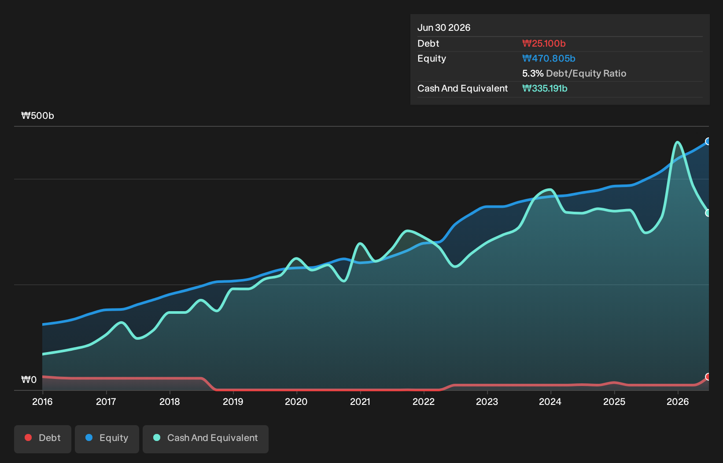Click the 2018 x-axis label

click(x=170, y=402)
